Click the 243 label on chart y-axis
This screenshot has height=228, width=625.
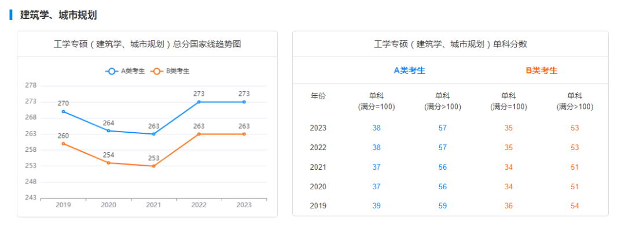(30, 198)
